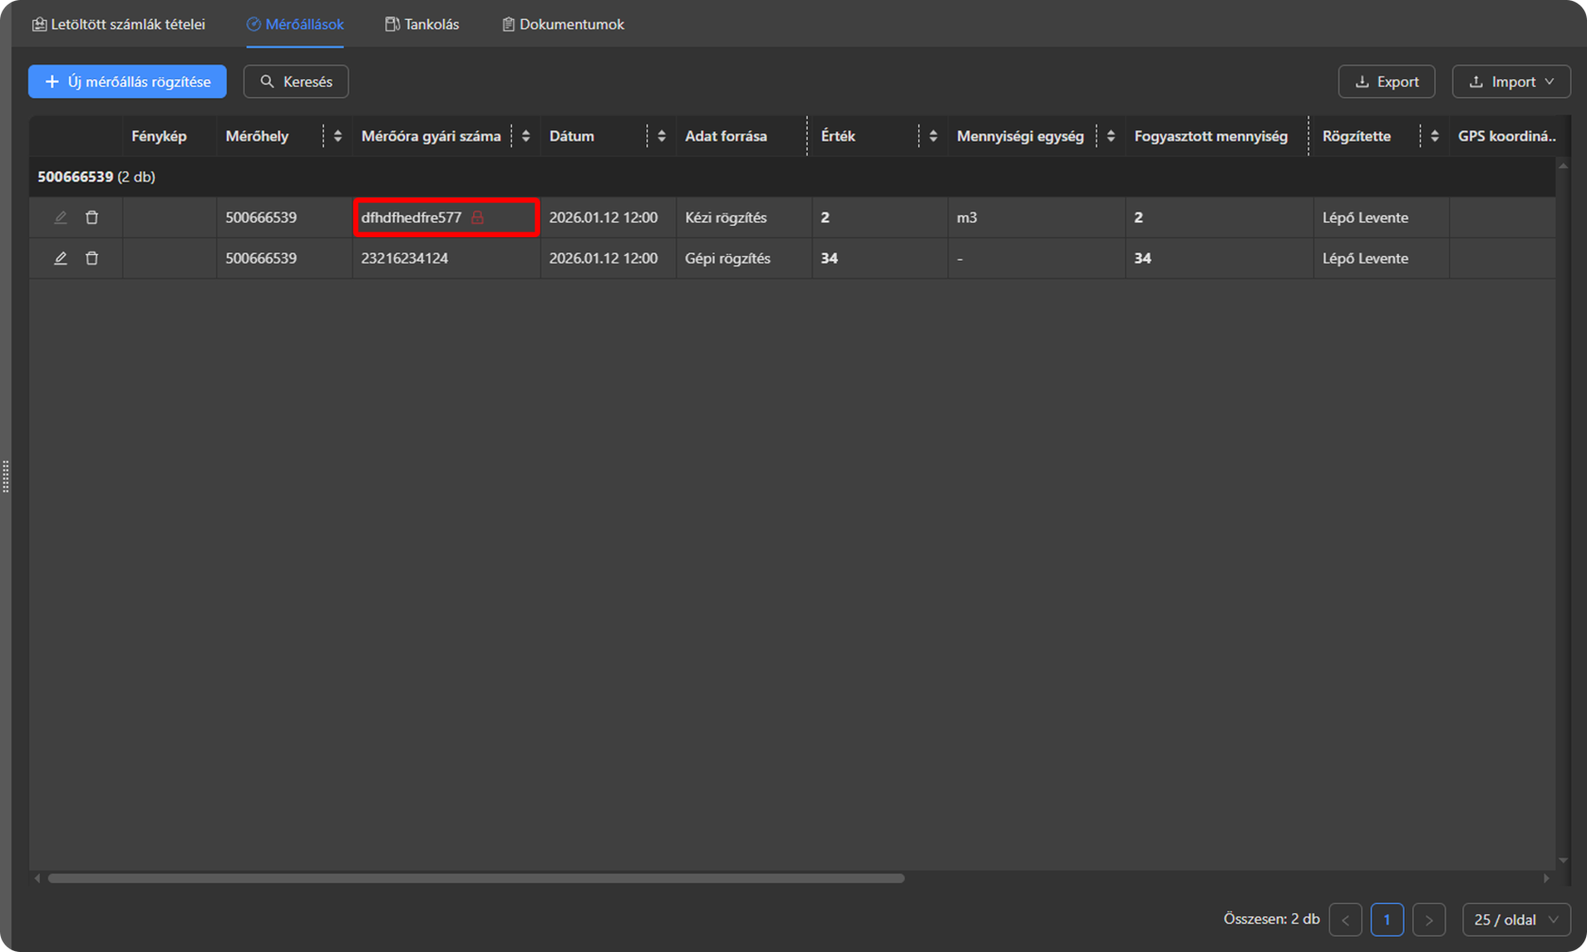
Task: Click the red lock icon beside dfhdfhedfre577
Action: coord(477,217)
